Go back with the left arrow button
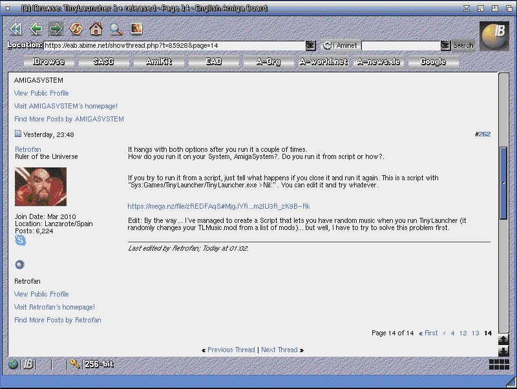 click(36, 28)
